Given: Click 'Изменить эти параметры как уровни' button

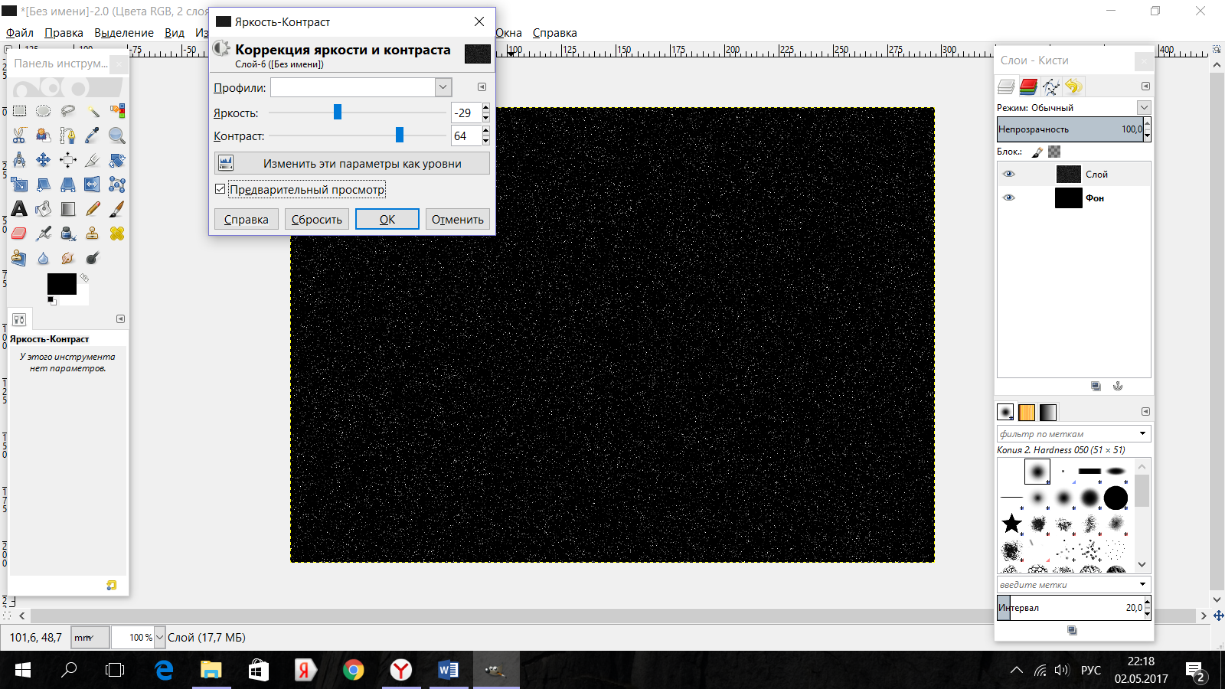Looking at the screenshot, I should 352,163.
